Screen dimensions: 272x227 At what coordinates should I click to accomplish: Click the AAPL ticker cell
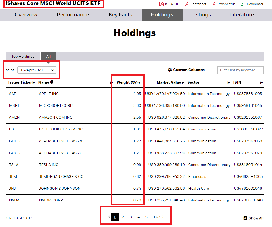(14, 94)
